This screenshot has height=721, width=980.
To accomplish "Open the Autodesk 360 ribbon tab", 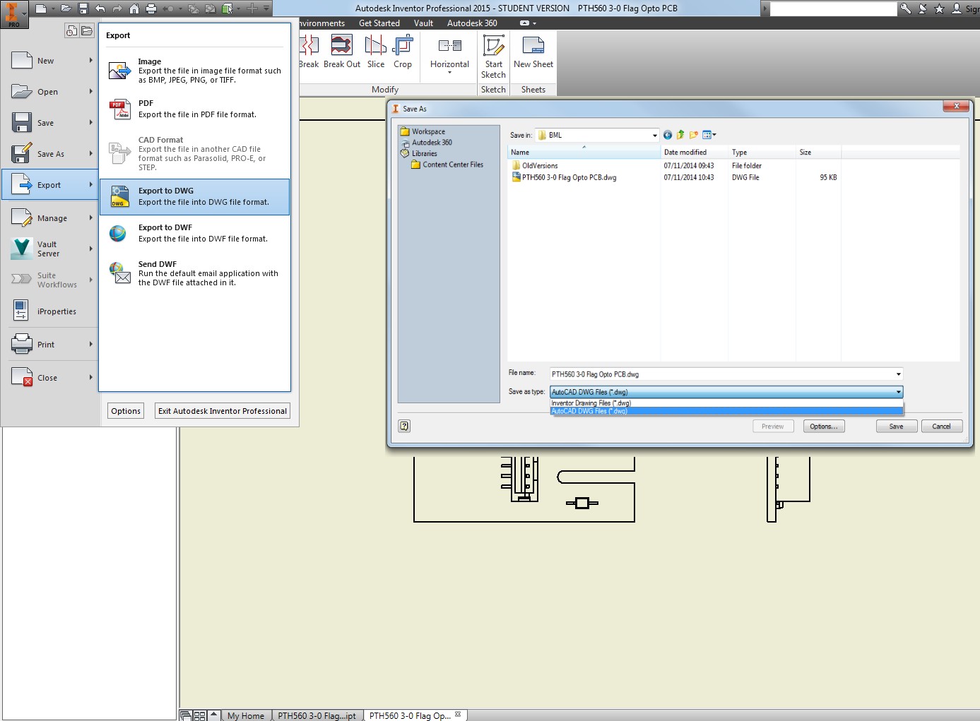I will 472,23.
